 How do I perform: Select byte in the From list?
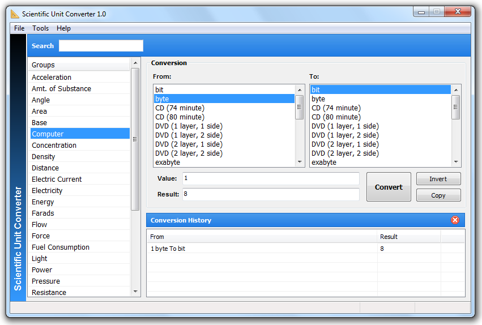pos(224,99)
